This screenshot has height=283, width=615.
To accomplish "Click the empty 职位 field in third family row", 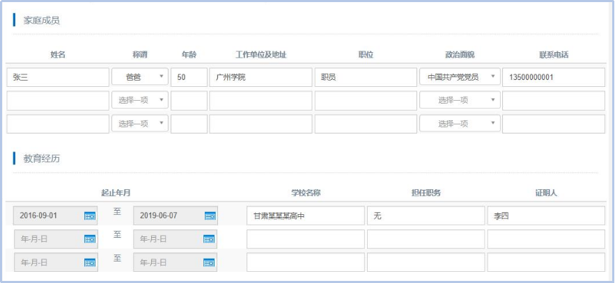I will tap(366, 124).
